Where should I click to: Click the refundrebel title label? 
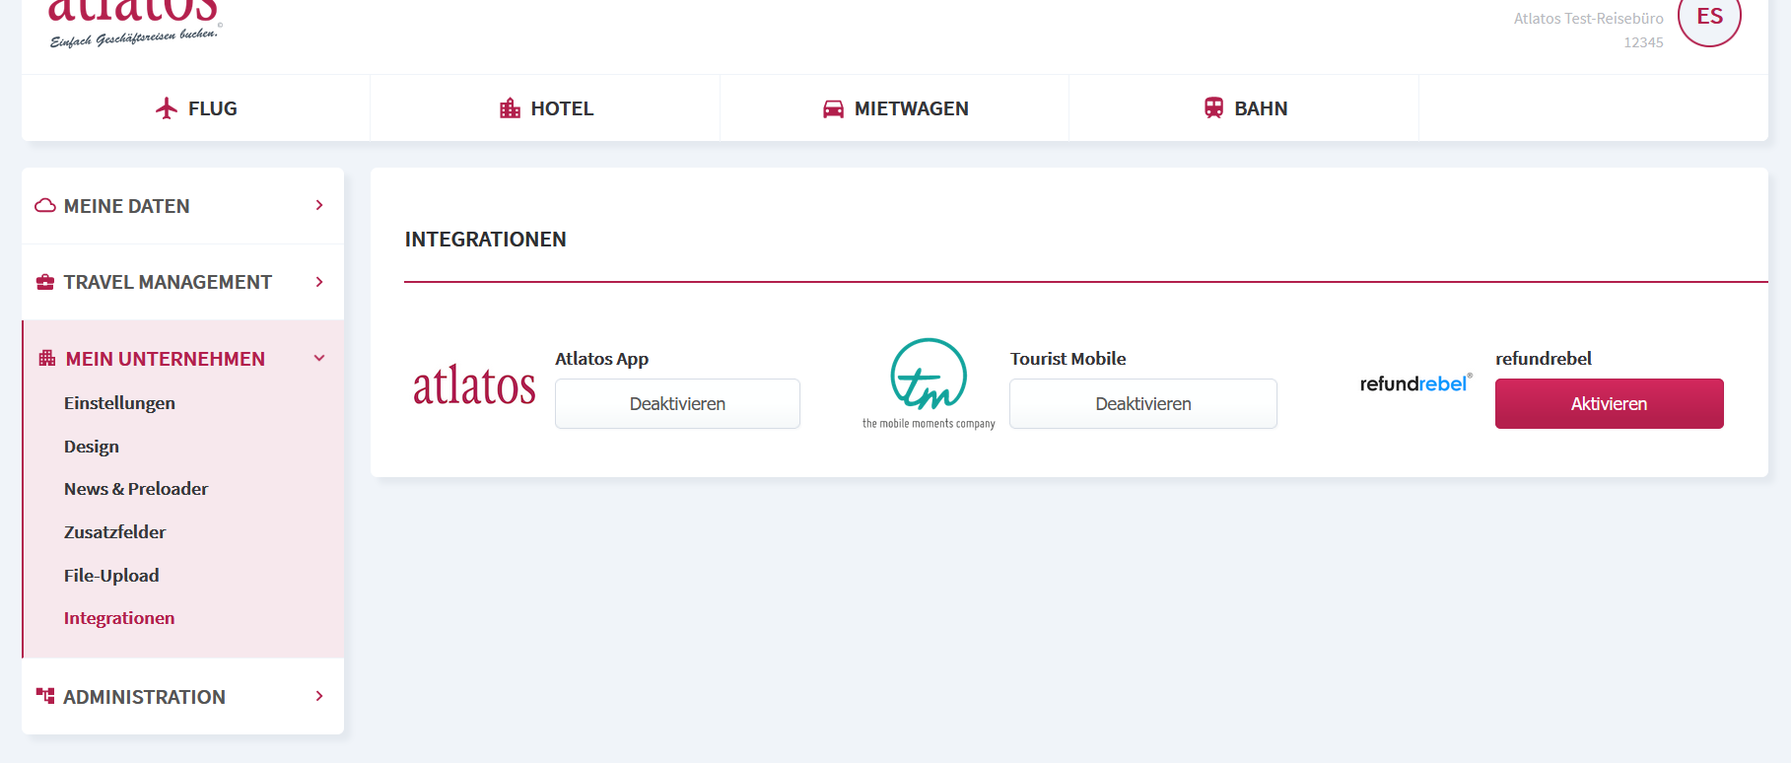1544,359
